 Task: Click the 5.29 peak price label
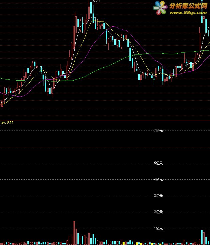coord(96,1)
